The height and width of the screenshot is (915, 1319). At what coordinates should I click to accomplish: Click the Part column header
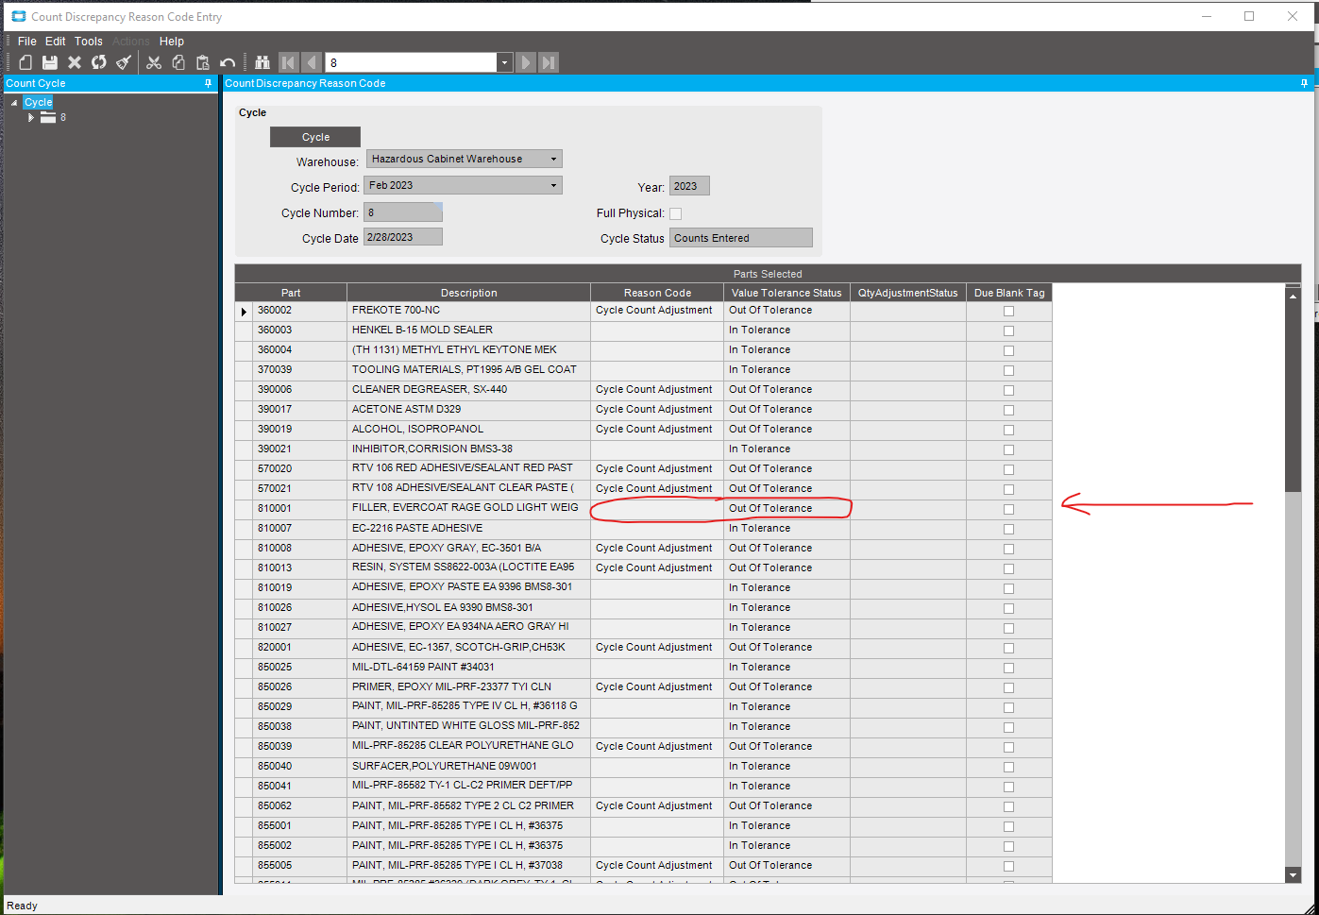[x=291, y=293]
